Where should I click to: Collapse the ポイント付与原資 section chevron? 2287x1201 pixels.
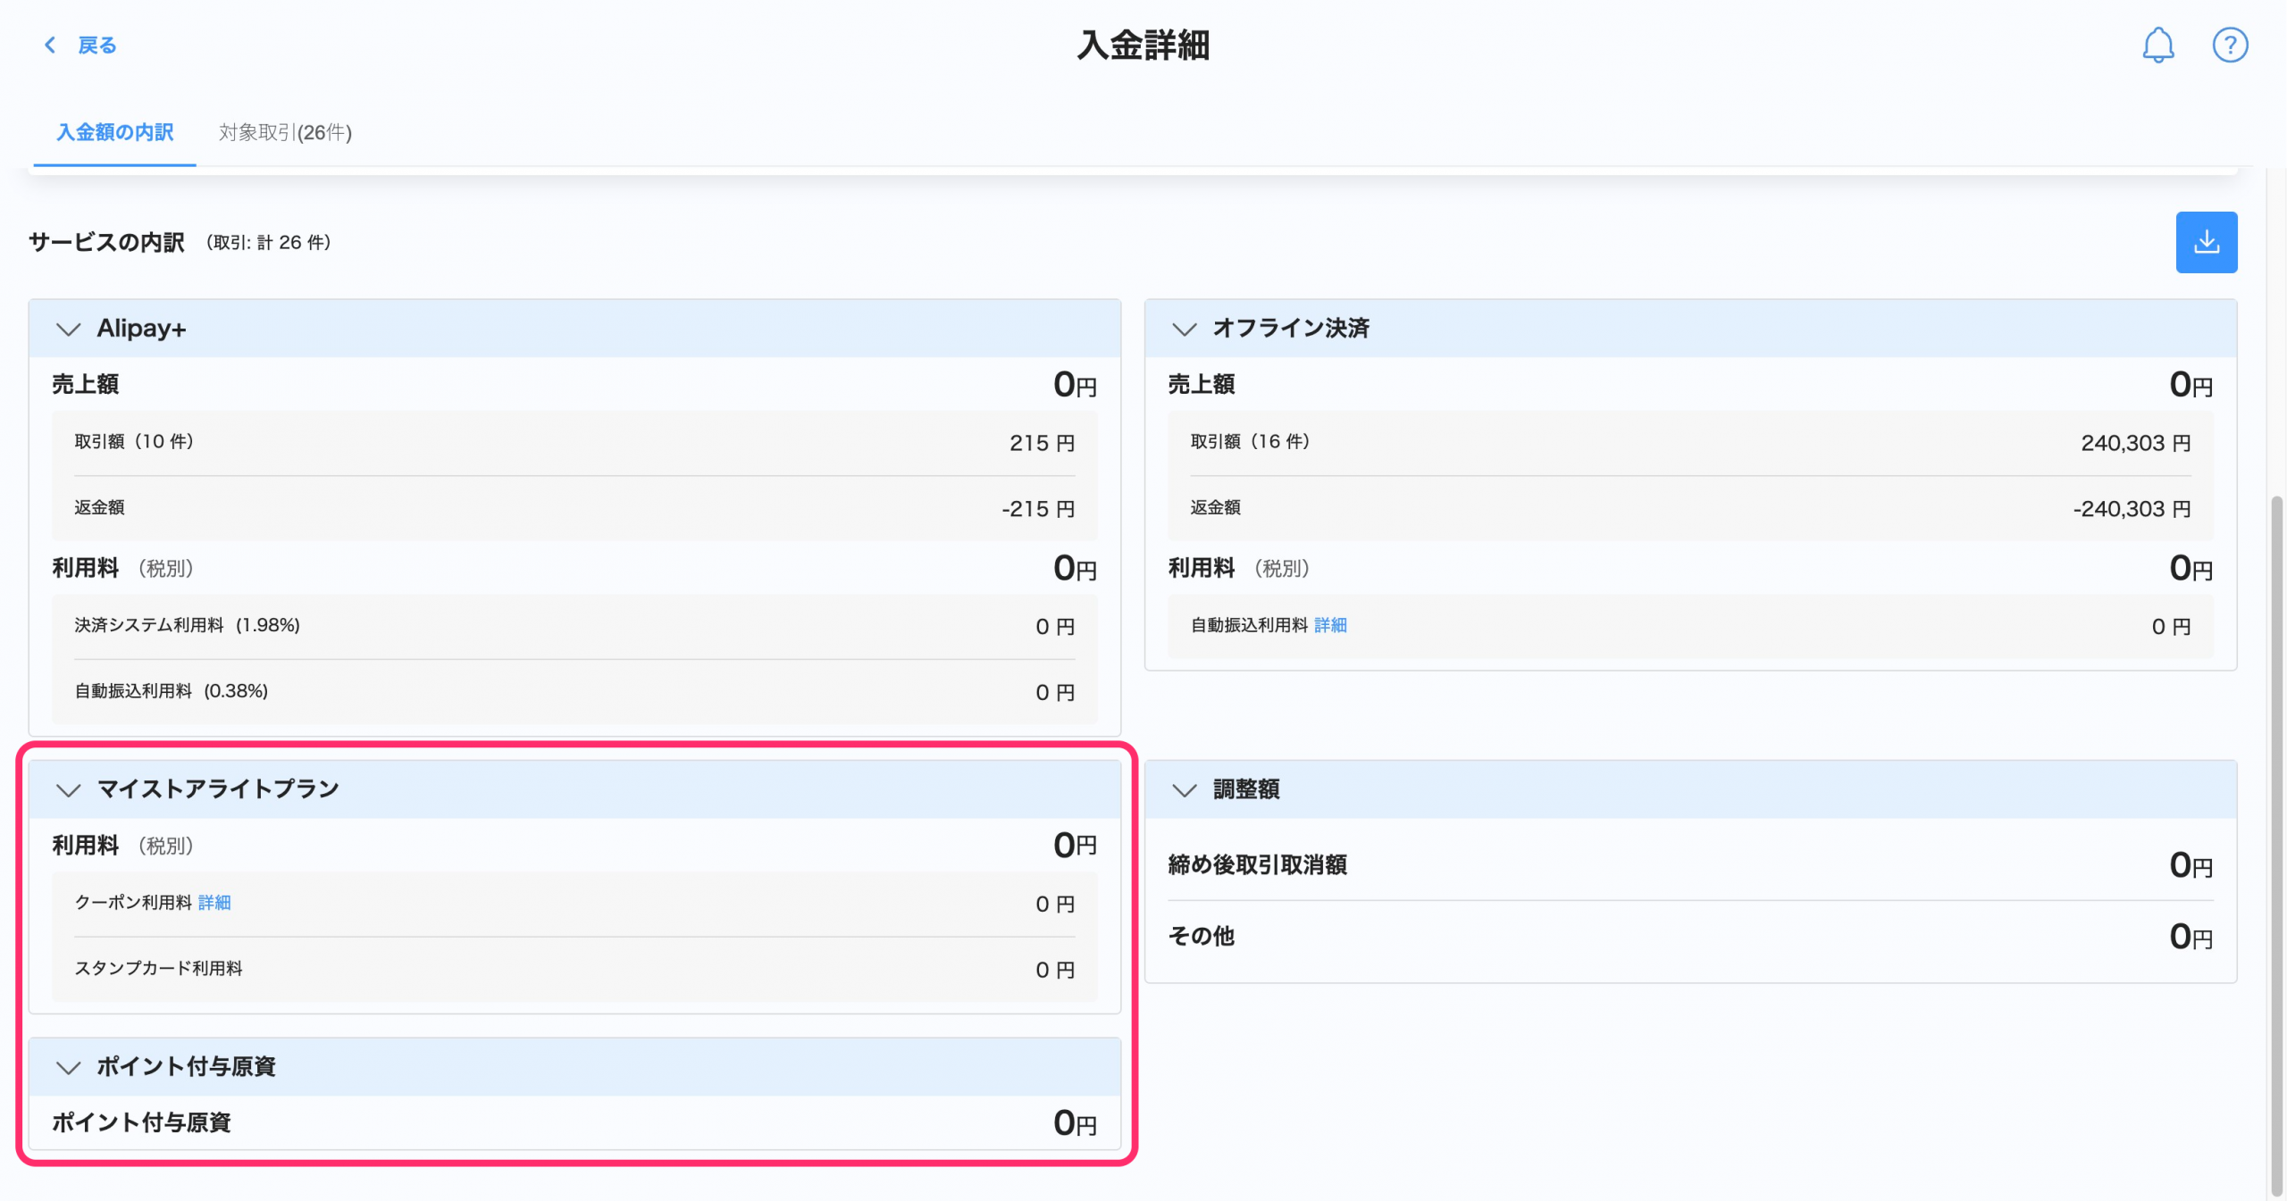[x=68, y=1067]
